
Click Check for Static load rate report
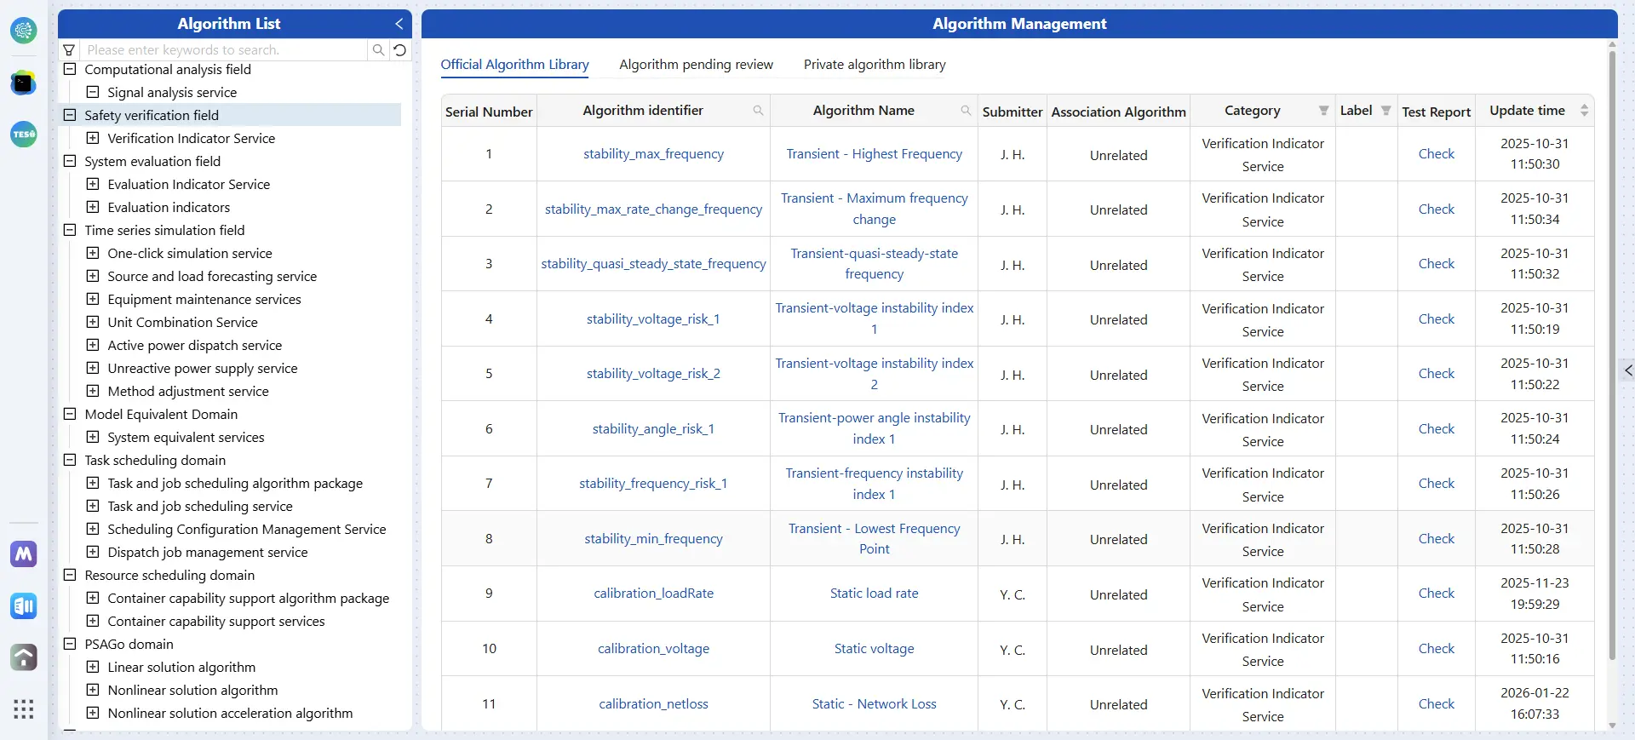[1436, 594]
